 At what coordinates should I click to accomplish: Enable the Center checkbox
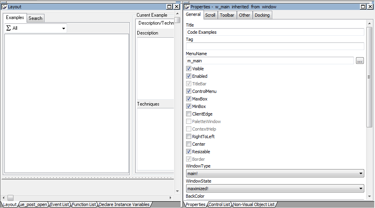click(189, 144)
